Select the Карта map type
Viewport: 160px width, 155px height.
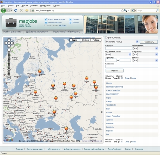(75, 40)
